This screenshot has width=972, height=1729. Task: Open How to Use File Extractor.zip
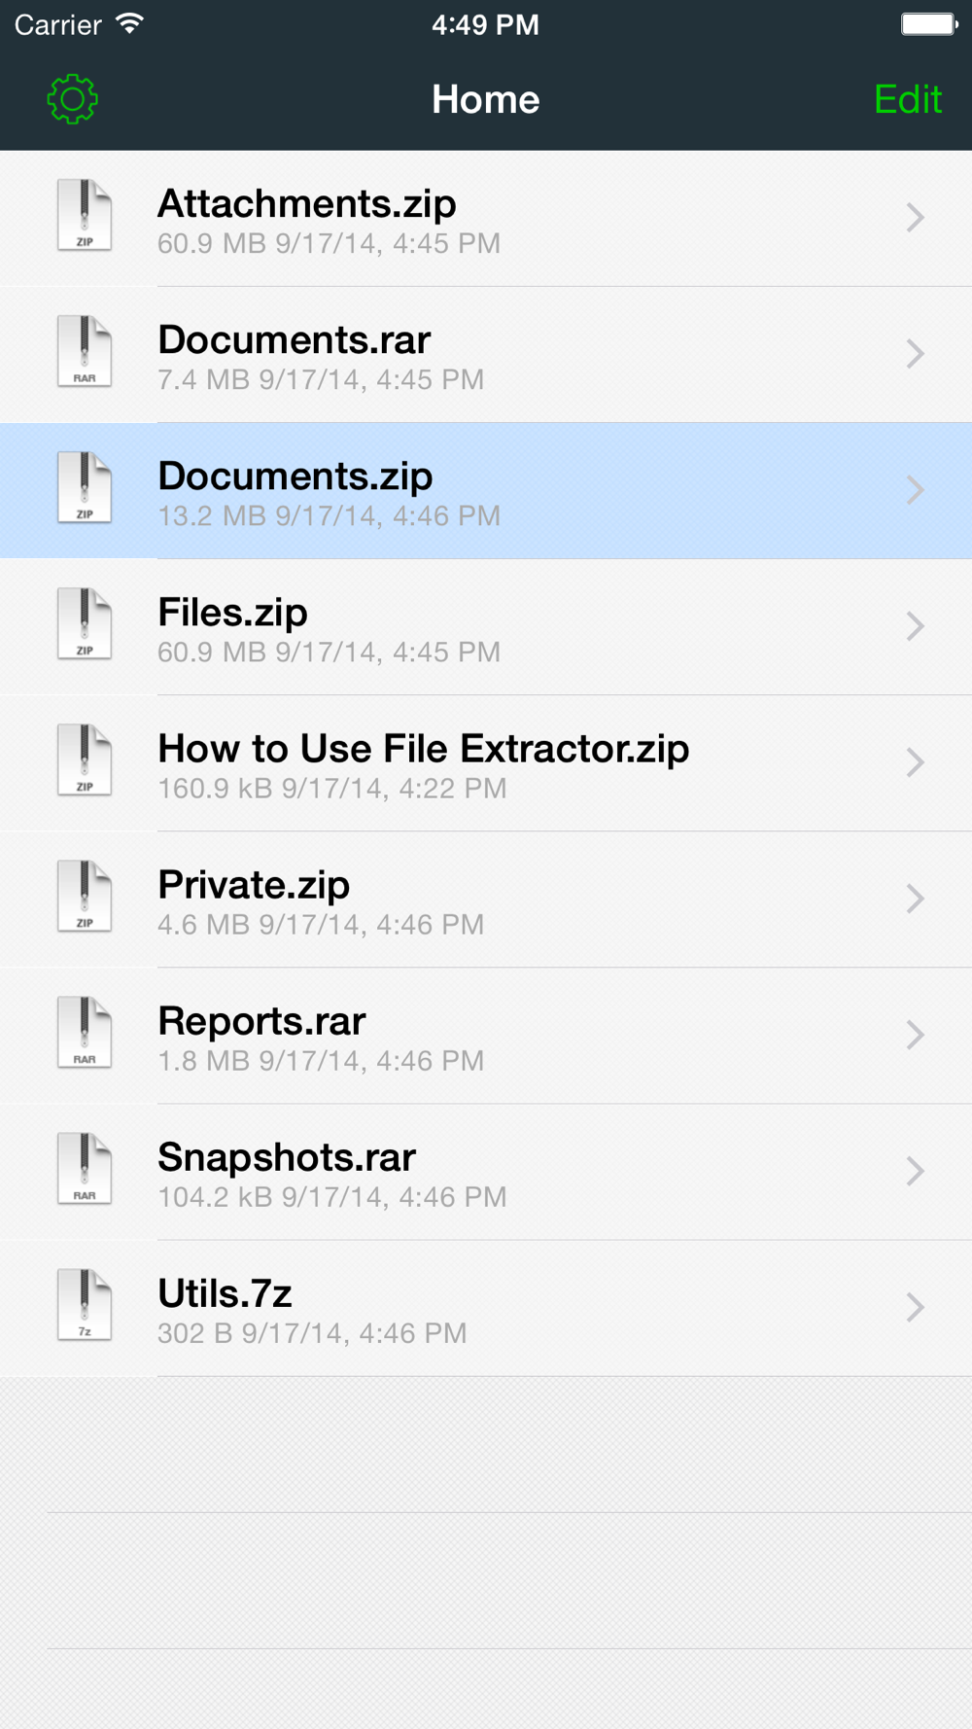point(423,749)
